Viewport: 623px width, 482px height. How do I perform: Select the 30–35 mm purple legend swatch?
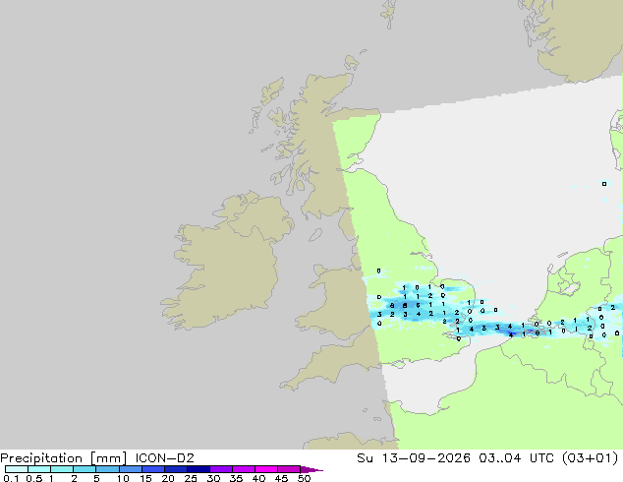221,469
